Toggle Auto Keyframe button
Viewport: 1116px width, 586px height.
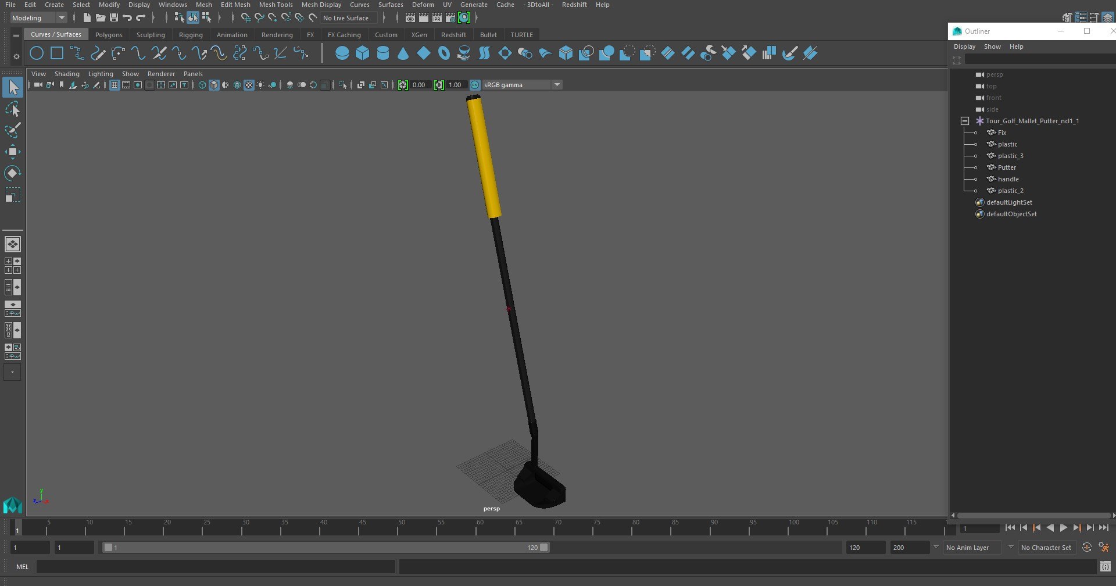(x=1087, y=547)
